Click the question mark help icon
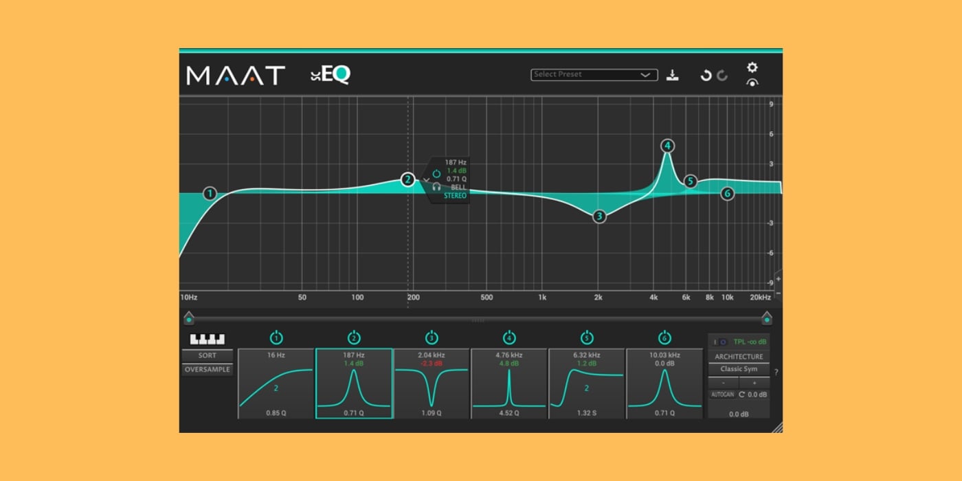962x481 pixels. pos(776,372)
